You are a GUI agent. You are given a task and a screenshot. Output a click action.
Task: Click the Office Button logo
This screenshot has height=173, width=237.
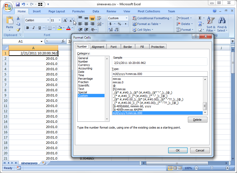click(8, 7)
